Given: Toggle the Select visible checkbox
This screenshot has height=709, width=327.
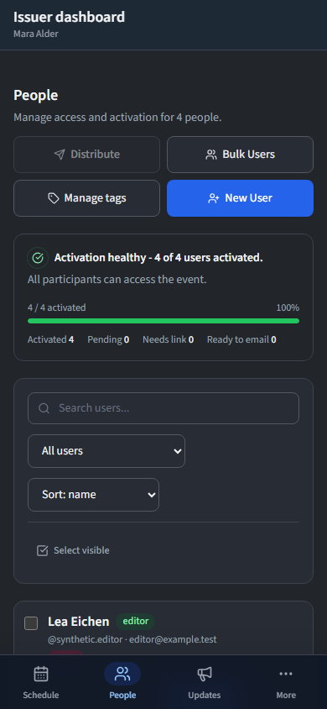Looking at the screenshot, I should 43,550.
